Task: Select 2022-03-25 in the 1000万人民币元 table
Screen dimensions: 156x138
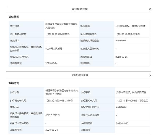Action: pos(121,57)
